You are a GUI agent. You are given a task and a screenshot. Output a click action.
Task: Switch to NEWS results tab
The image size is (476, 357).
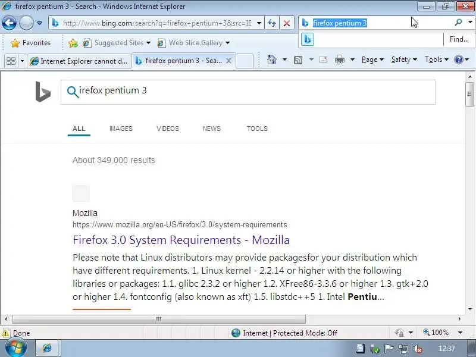[x=212, y=129]
